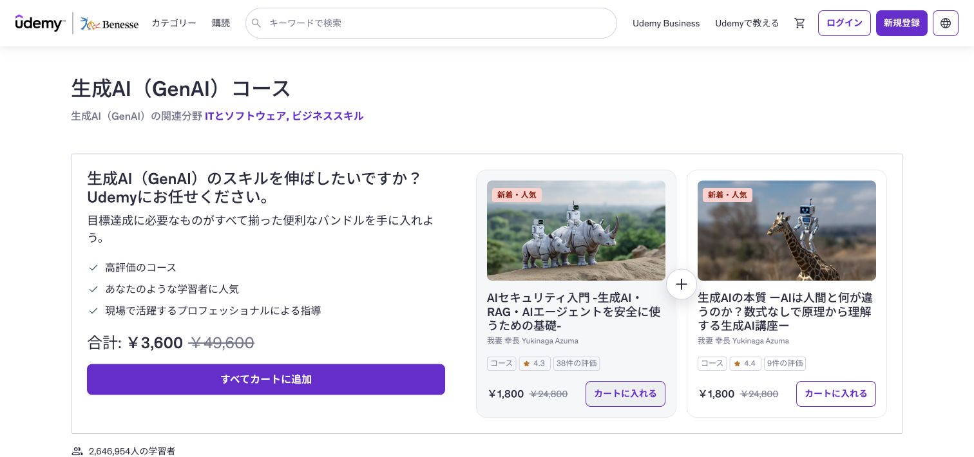Screen dimensions: 974x457
Task: Click the 新着・人気 badge on giraffe card
Action: [727, 194]
